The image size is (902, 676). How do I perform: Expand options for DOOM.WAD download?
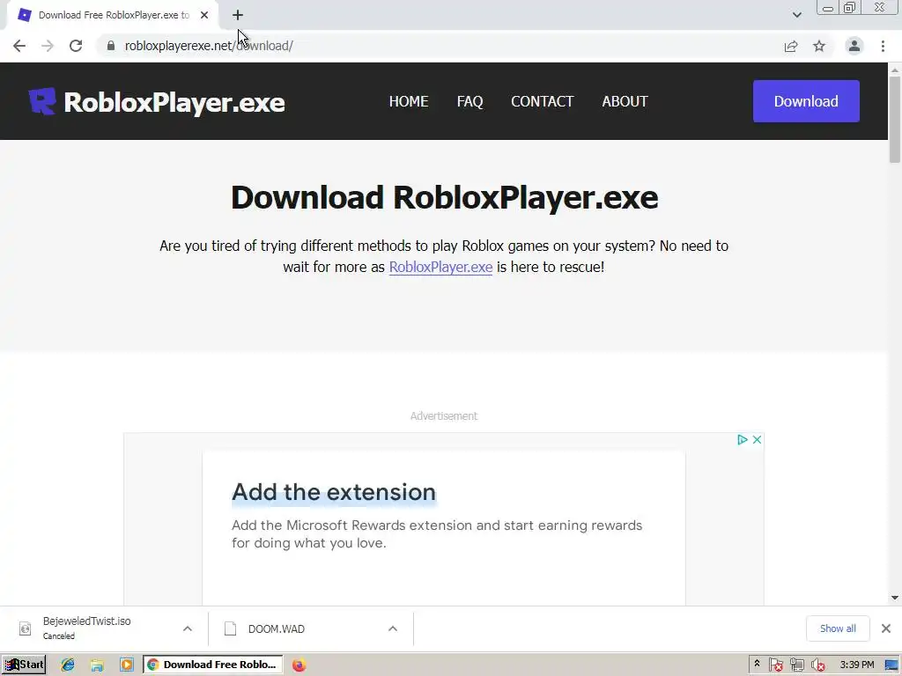tap(393, 628)
